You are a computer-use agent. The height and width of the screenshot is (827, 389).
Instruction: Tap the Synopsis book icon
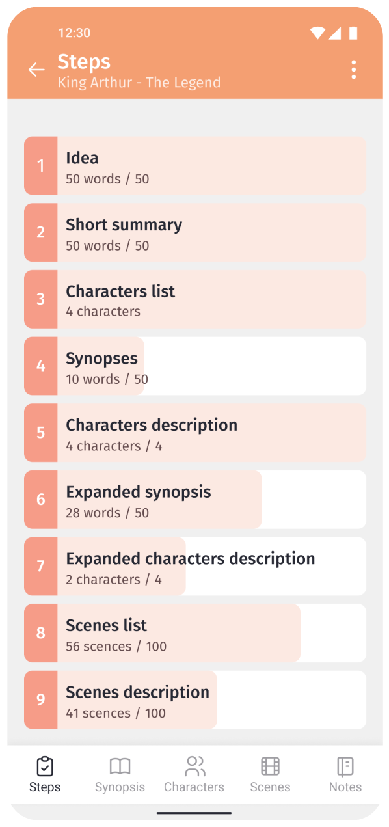(120, 766)
